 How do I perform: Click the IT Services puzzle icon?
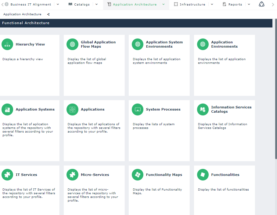pyautogui.click(x=7, y=175)
